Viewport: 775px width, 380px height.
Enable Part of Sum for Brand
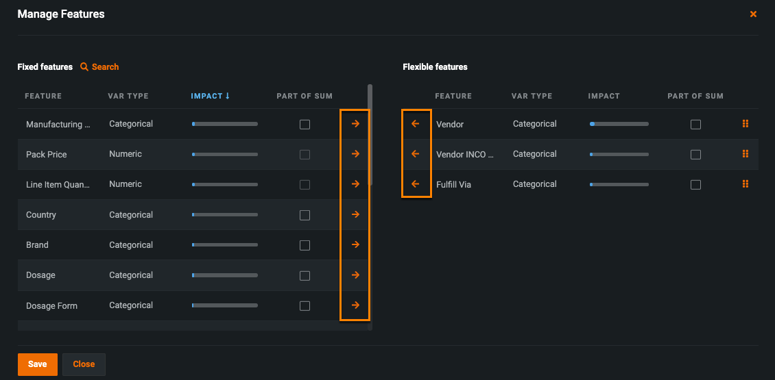pyautogui.click(x=305, y=245)
